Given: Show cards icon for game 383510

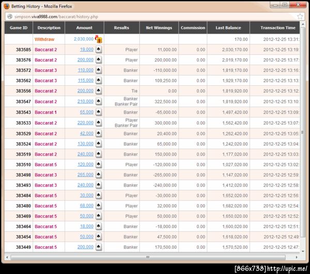Looking at the screenshot, I should pos(99,164).
